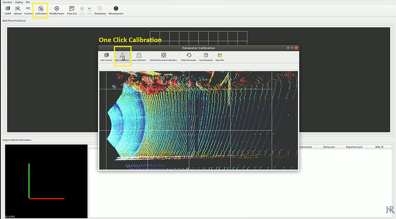Click the Entry Lane column header
This screenshot has height=219, width=396.
(x=329, y=147)
